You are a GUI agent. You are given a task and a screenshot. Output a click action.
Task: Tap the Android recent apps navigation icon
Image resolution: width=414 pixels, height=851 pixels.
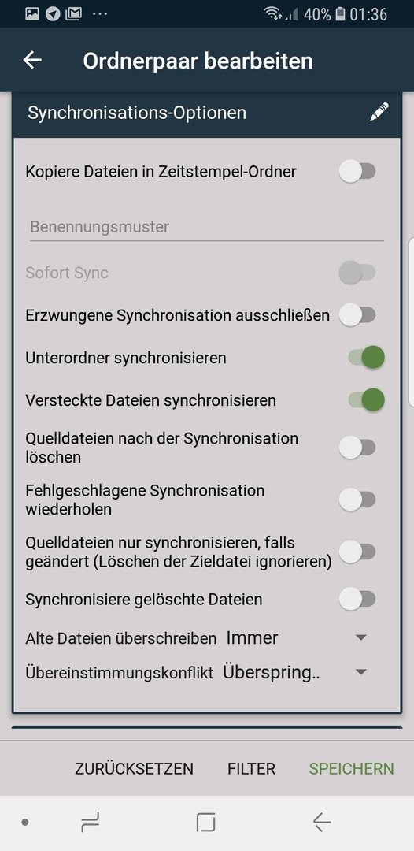[90, 822]
